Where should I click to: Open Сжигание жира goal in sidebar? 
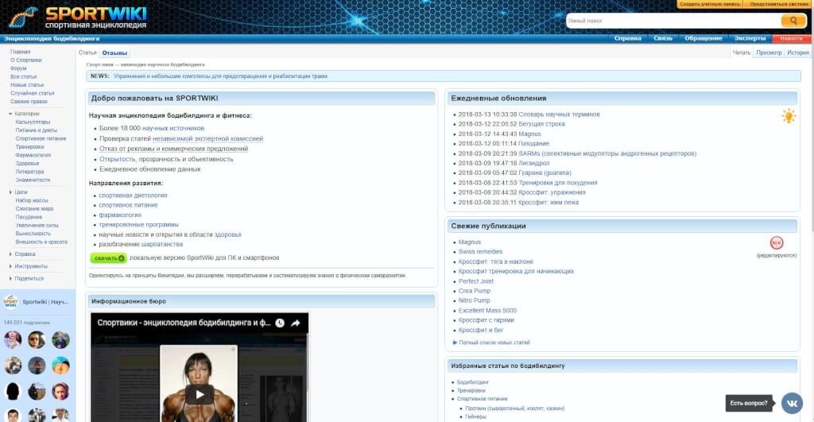[x=34, y=209]
